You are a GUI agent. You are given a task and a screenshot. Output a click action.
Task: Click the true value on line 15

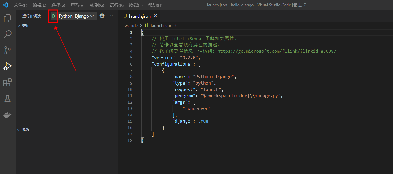[203, 121]
